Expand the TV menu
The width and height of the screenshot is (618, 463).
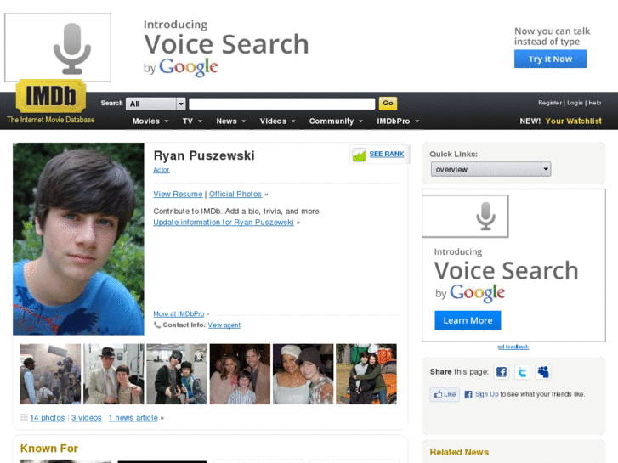192,121
